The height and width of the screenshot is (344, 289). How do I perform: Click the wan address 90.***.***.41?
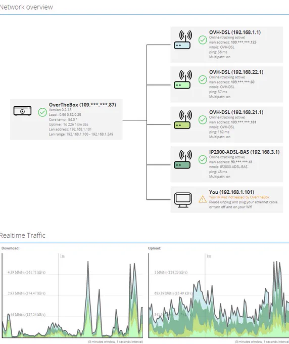pos(231,162)
